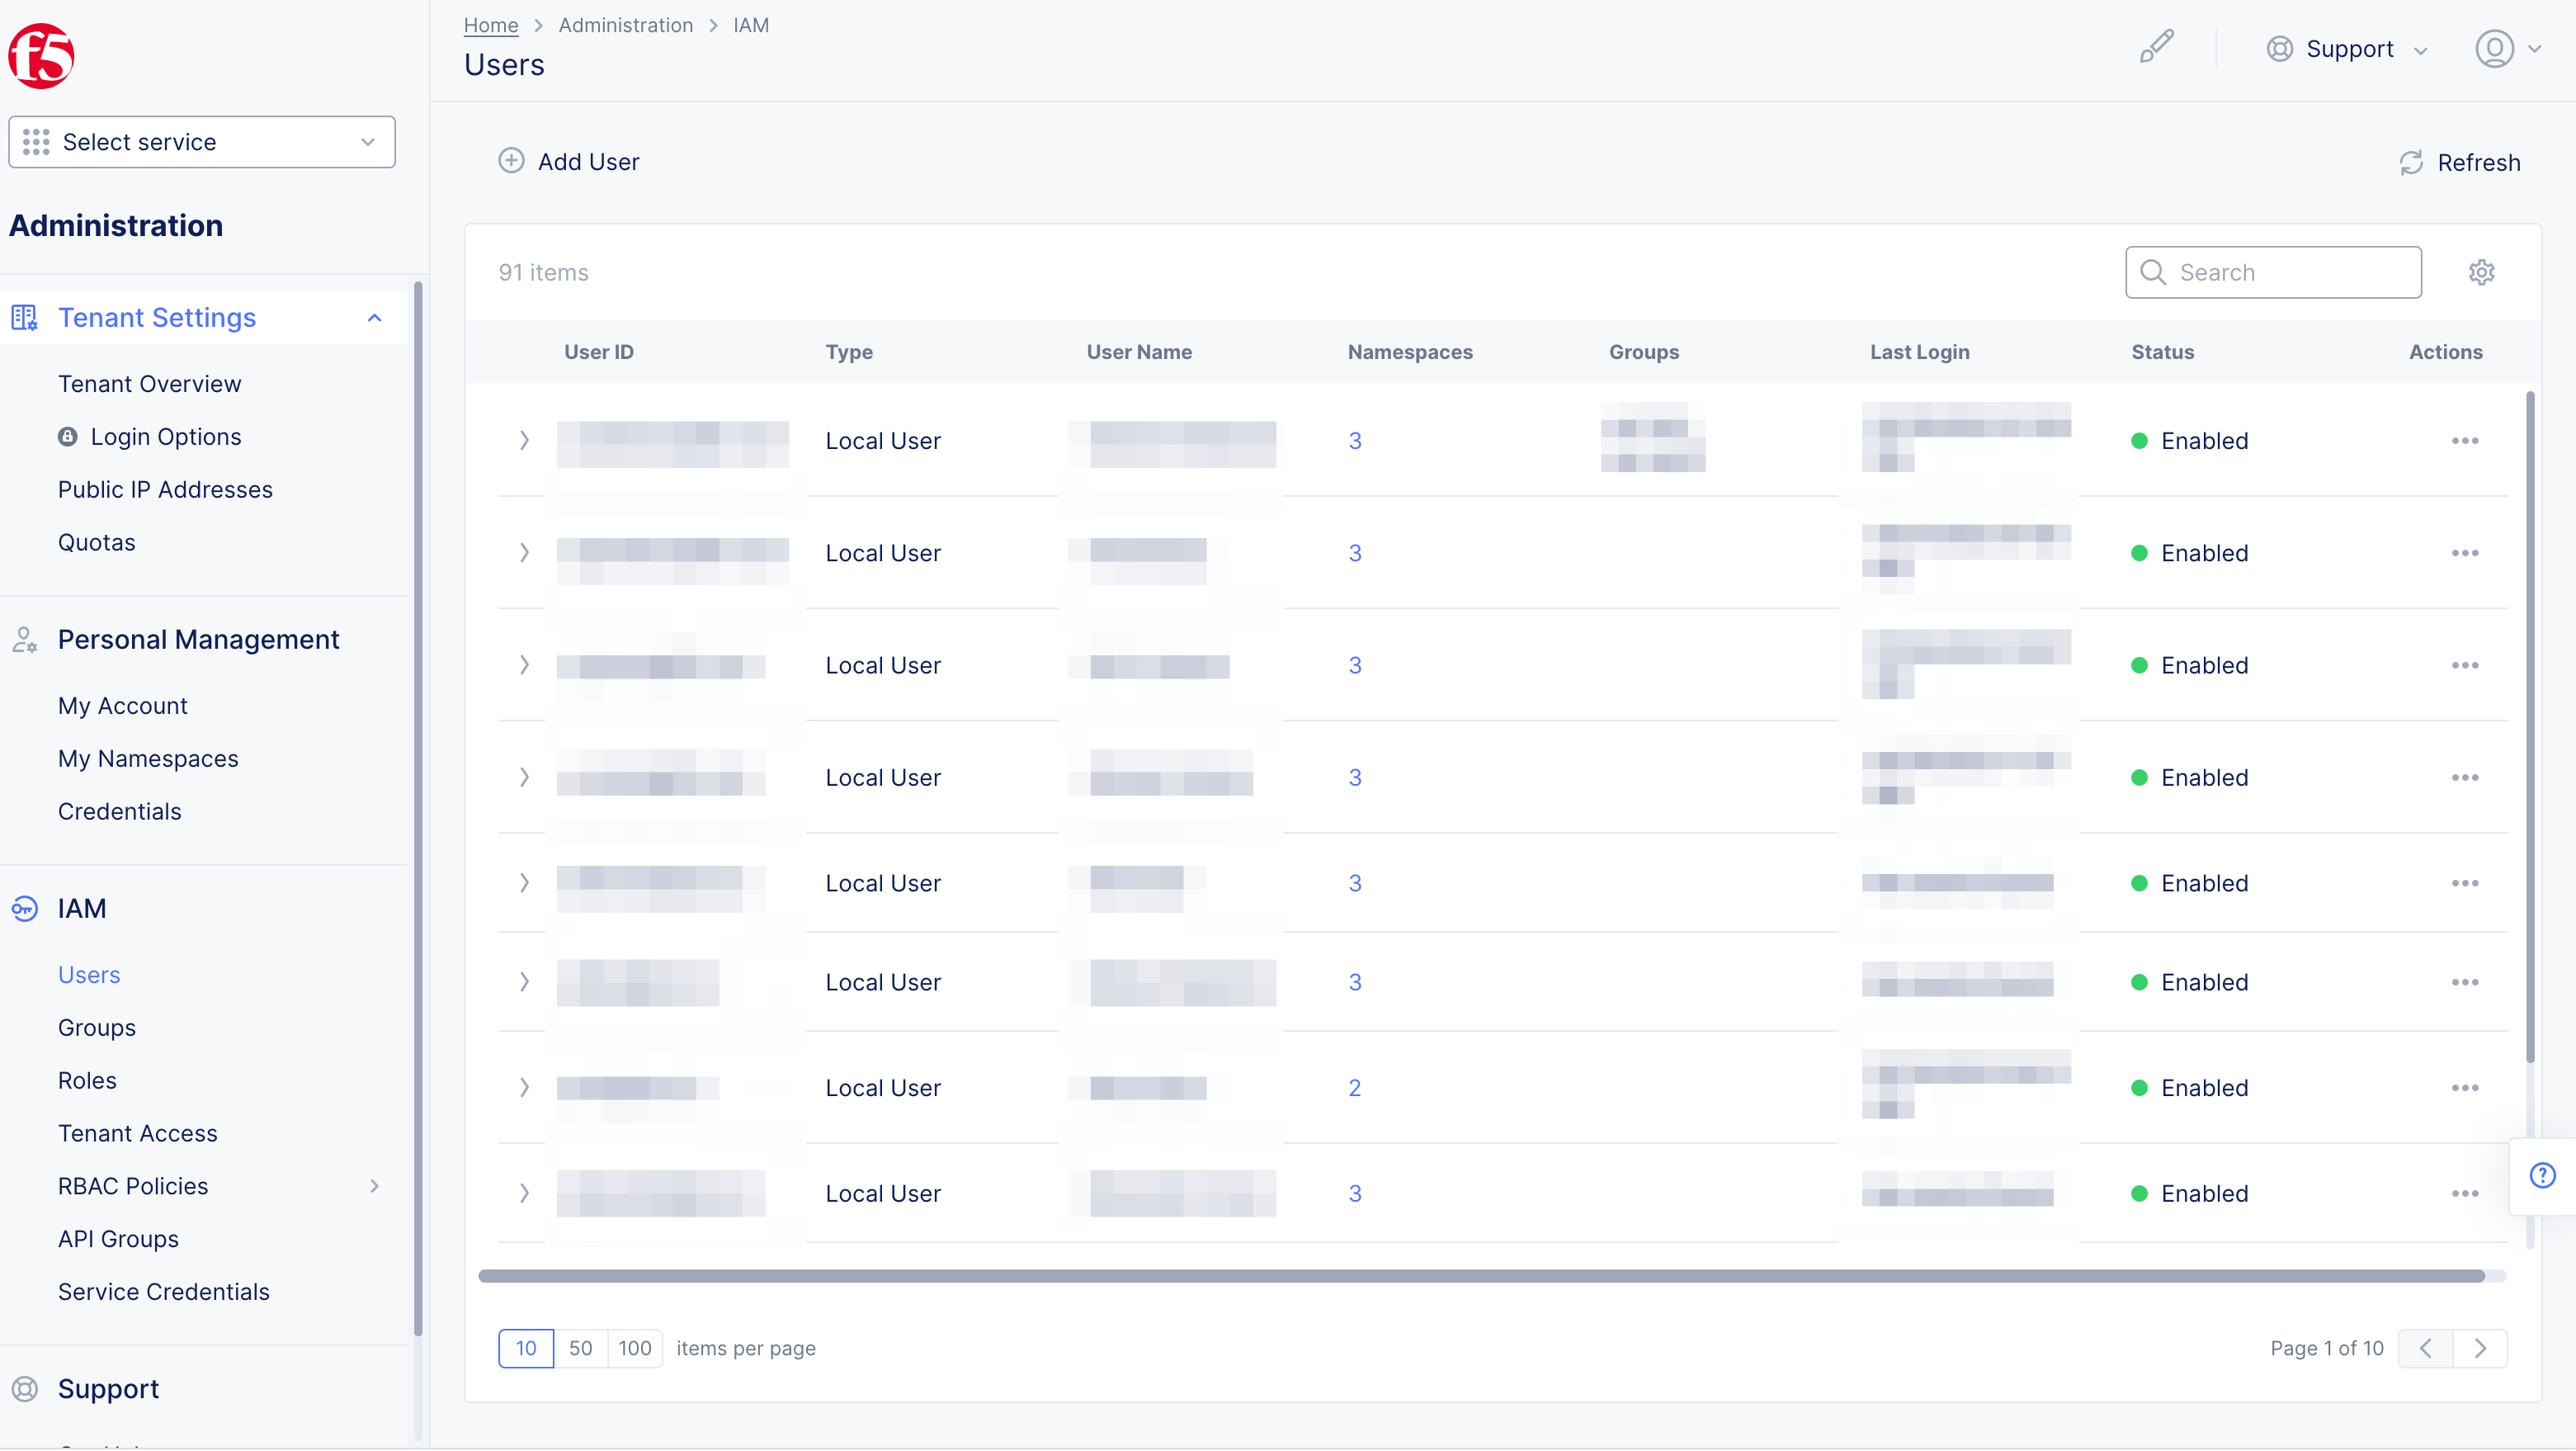
Task: Collapse the Tenant Settings section
Action: (x=374, y=318)
